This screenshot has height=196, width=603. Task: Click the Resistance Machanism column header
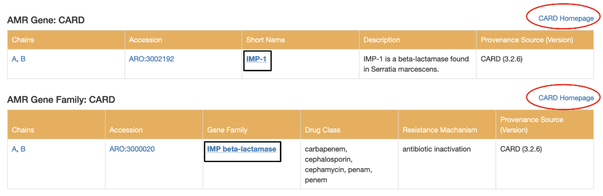440,130
